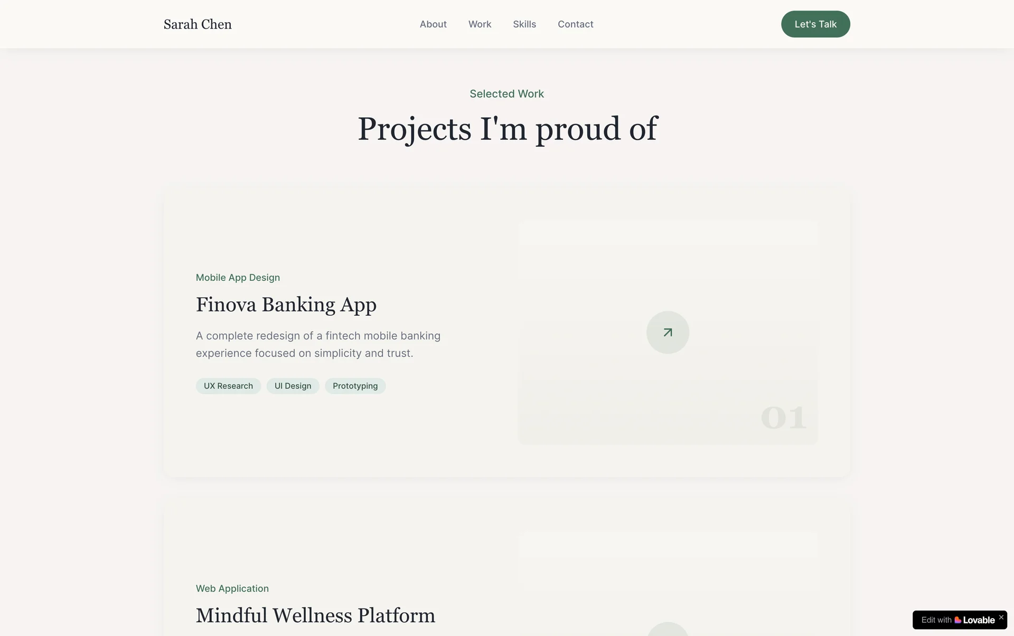Select the UX Research tag
Image resolution: width=1014 pixels, height=636 pixels.
[x=228, y=386]
